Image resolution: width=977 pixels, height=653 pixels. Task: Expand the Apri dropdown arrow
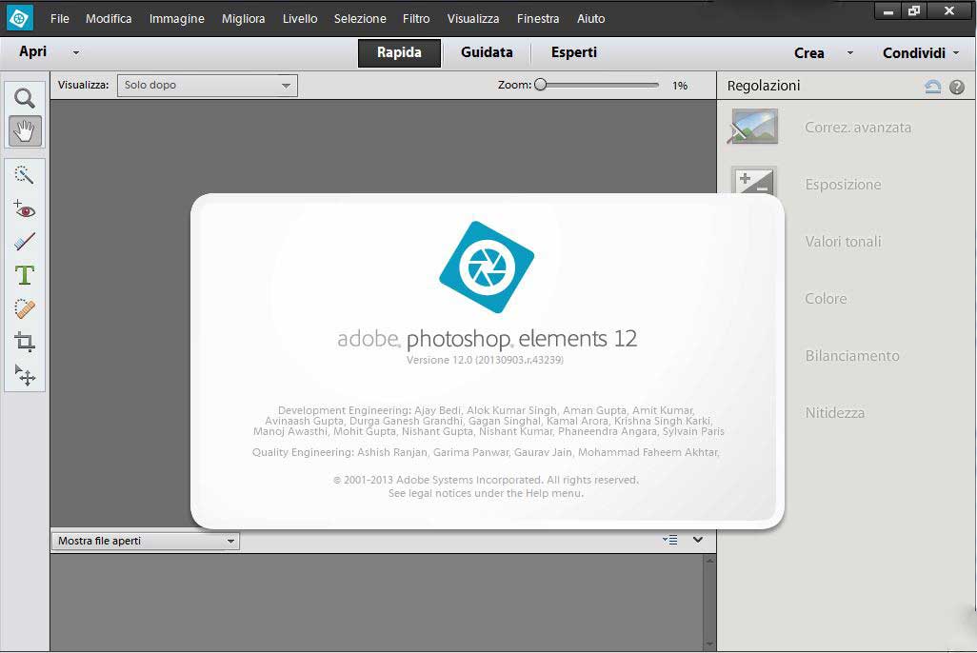pos(76,53)
